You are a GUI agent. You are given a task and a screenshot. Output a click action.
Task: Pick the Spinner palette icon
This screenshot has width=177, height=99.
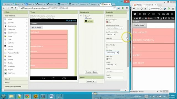(x=6, y=60)
